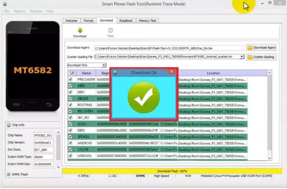This screenshot has height=189, width=287.
Task: Click the PreLoader USB VCOM Port status
Action: coord(237,176)
